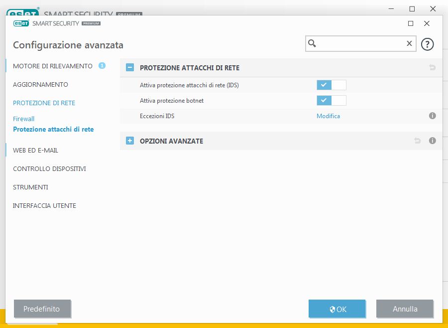
Task: Cancel with the Annulla button
Action: 405,309
